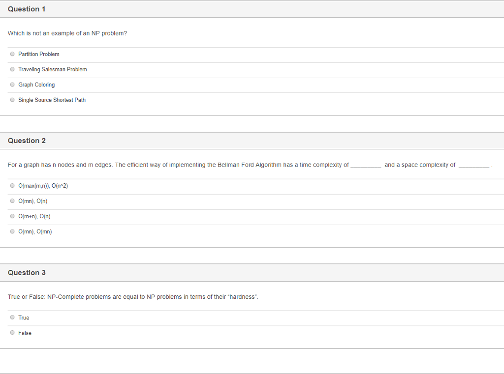Viewport: 504px width, 374px height.
Task: Click the Question 3 section header
Action: (x=27, y=272)
